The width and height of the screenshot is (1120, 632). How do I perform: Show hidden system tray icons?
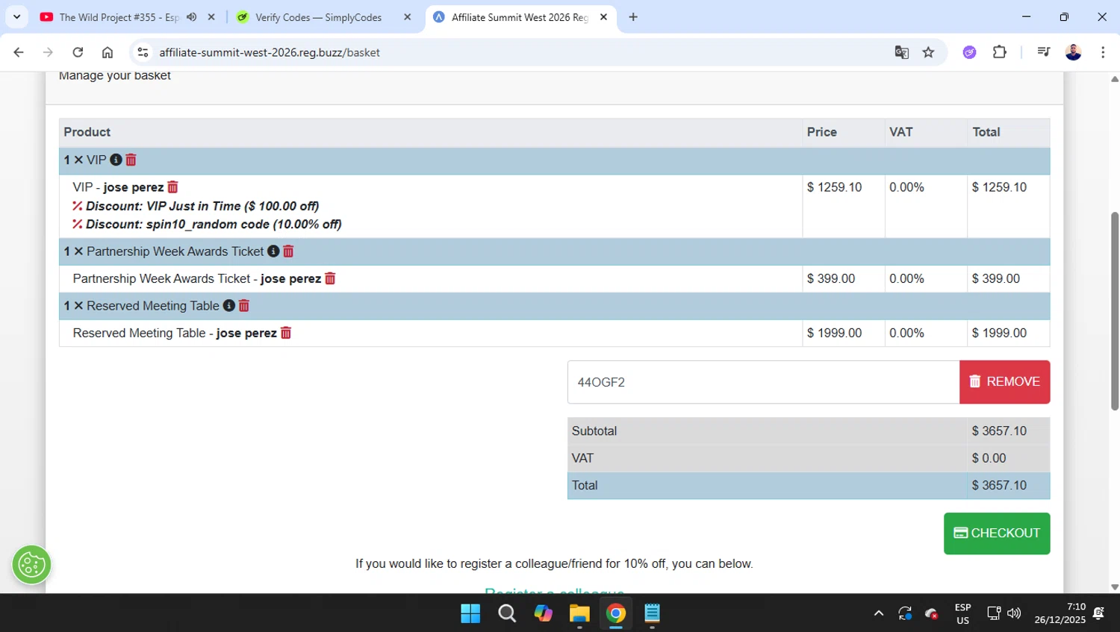[879, 613]
